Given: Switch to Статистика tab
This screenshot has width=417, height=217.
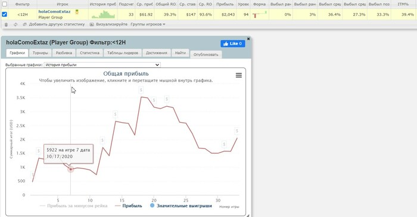Looking at the screenshot, I should pos(89,52).
